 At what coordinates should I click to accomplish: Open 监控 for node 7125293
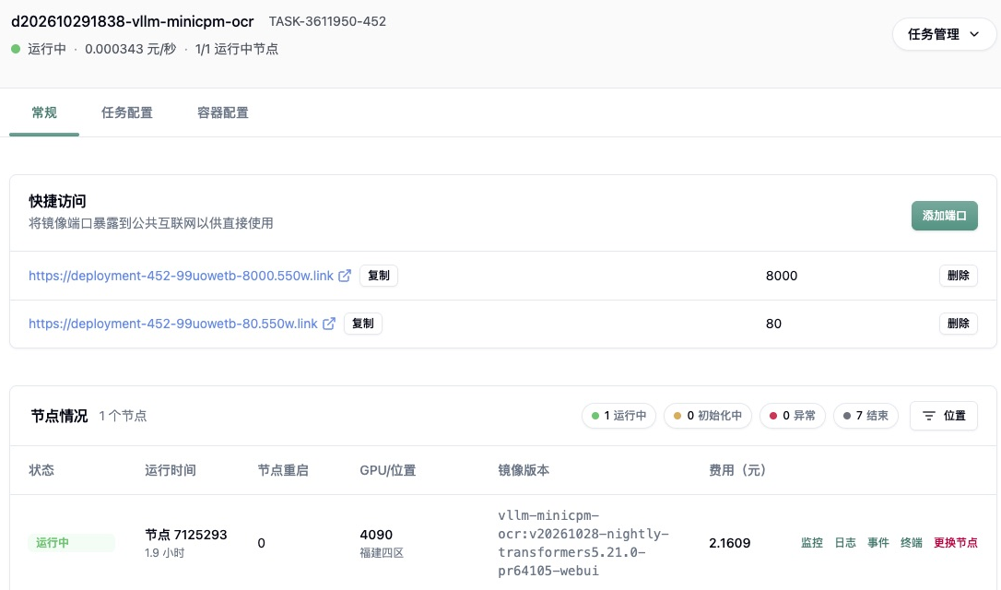coord(811,543)
